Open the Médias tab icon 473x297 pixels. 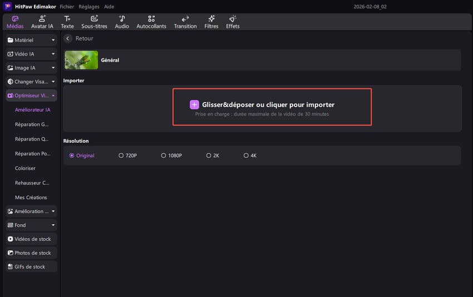pyautogui.click(x=15, y=19)
